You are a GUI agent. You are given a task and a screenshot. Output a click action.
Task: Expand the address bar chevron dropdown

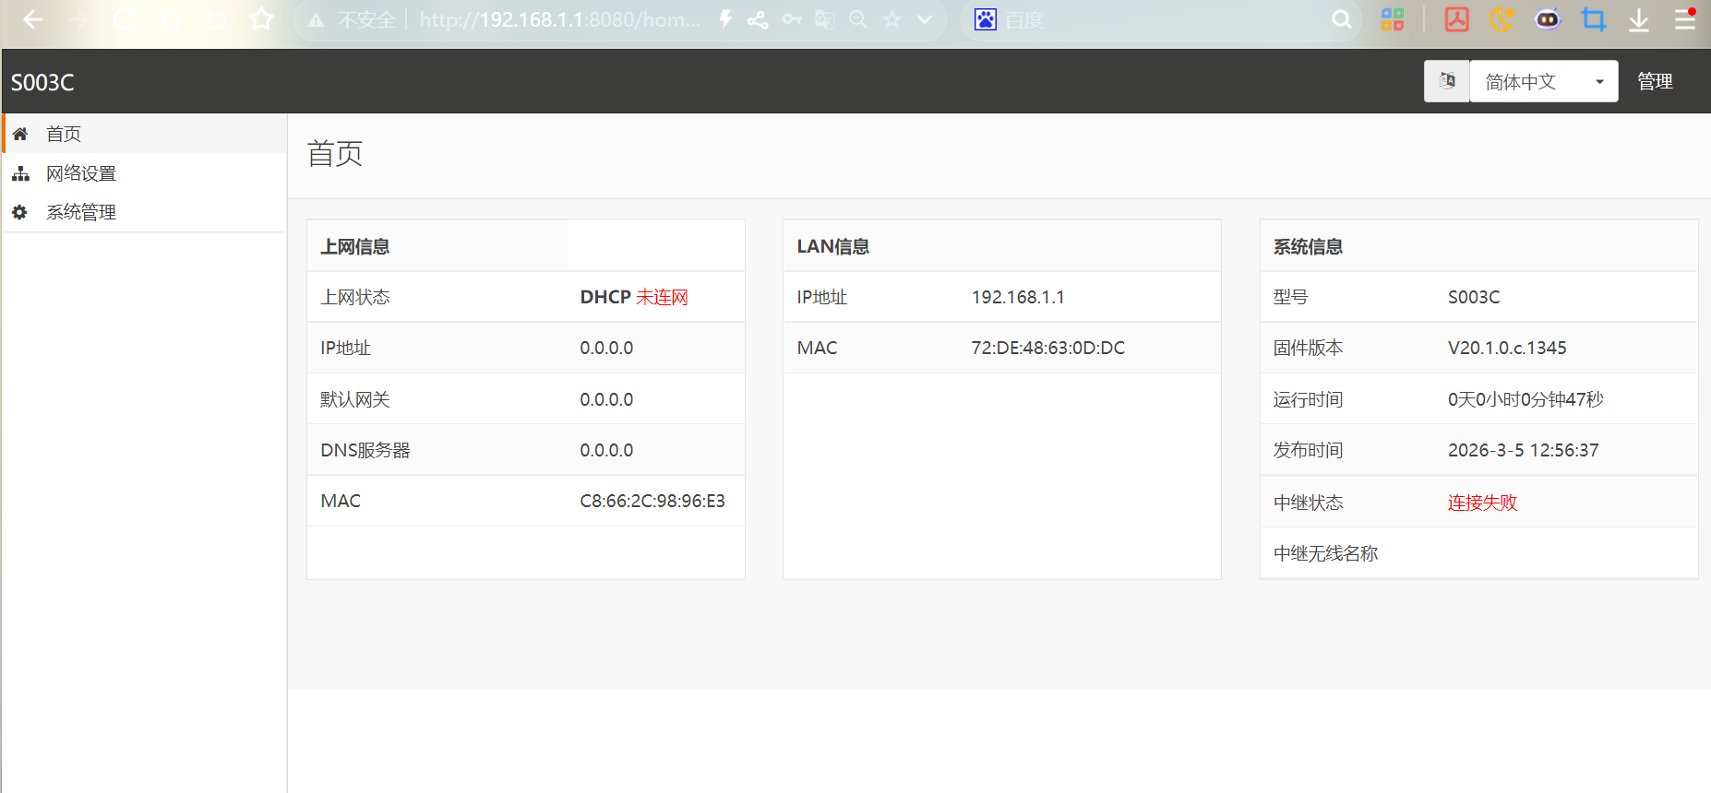[925, 19]
